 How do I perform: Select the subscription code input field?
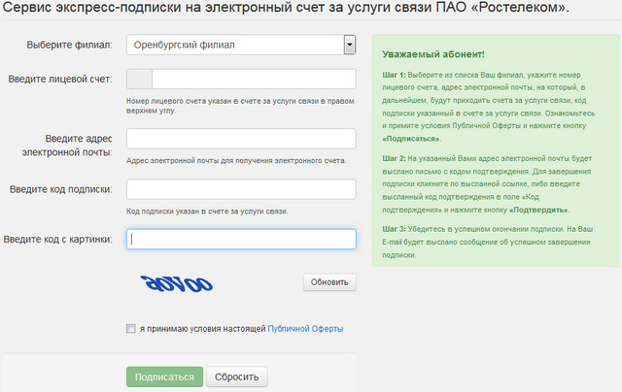pyautogui.click(x=241, y=188)
